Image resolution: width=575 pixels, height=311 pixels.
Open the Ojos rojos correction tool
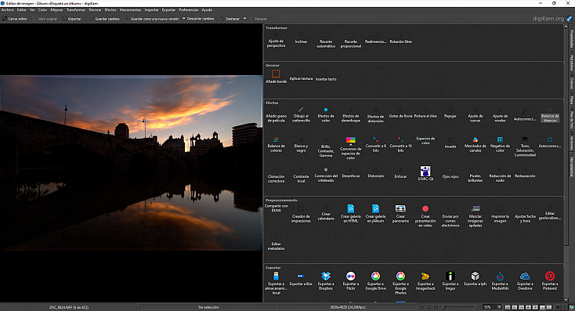[450, 174]
